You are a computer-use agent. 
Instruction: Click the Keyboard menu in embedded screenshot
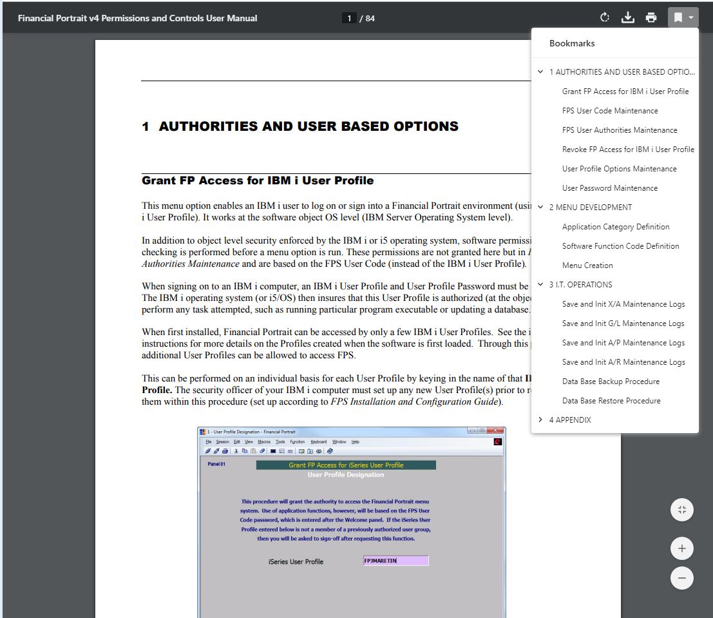coord(318,441)
